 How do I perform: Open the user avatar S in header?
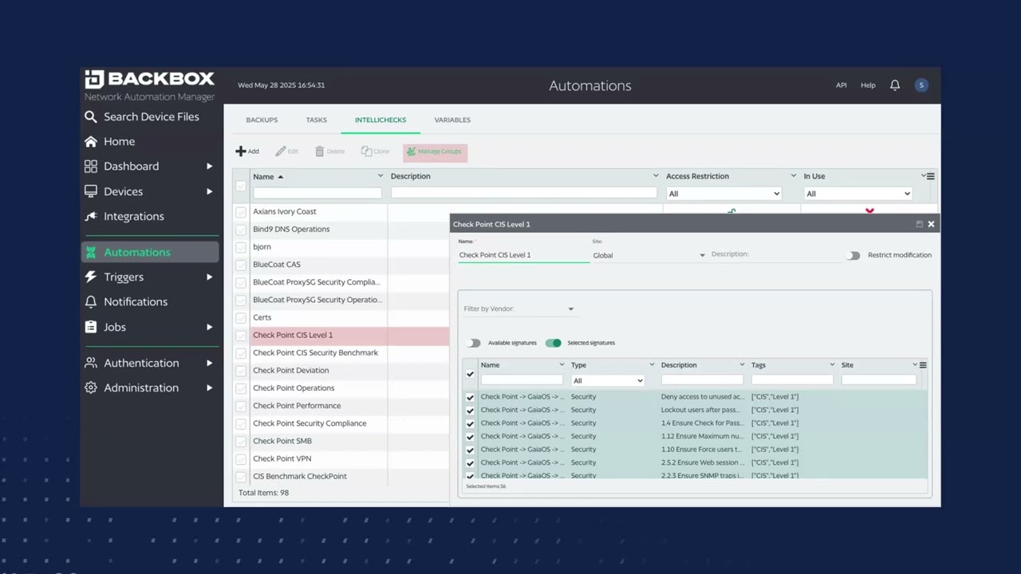tap(921, 85)
